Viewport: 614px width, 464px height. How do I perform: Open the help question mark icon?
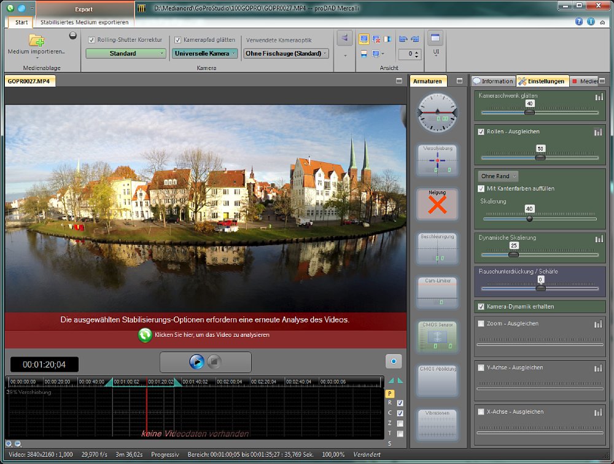[x=579, y=22]
